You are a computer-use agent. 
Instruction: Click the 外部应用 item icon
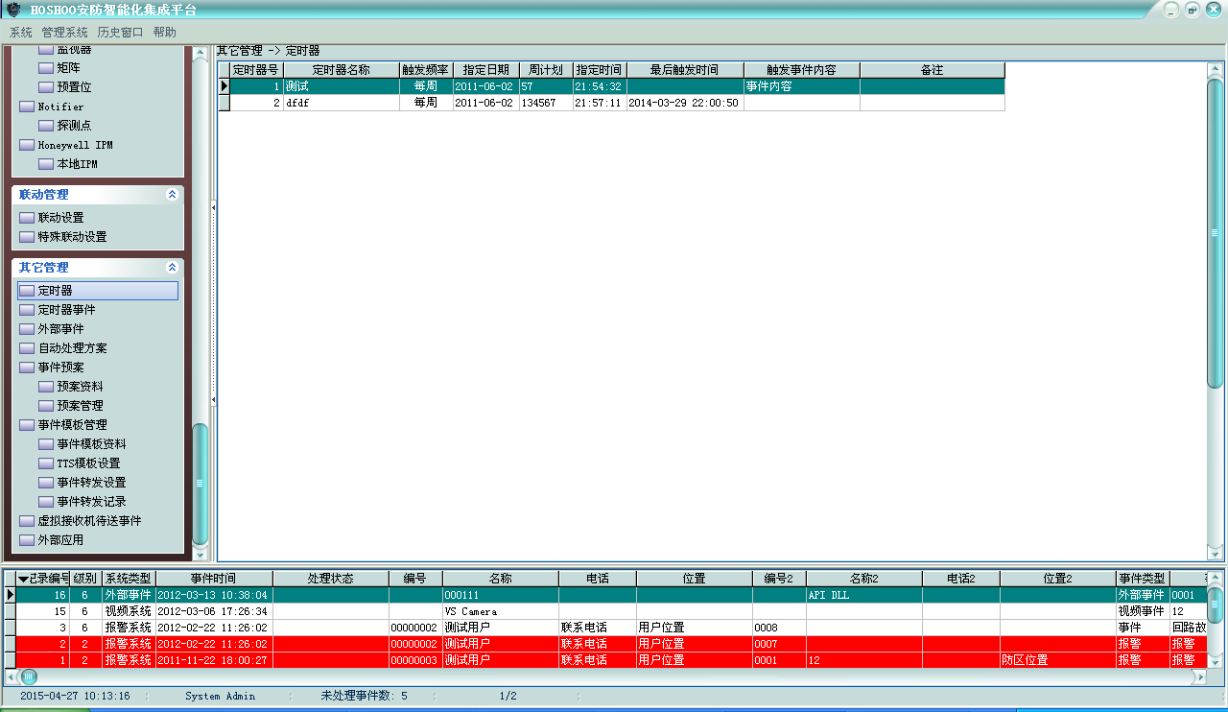pos(27,540)
